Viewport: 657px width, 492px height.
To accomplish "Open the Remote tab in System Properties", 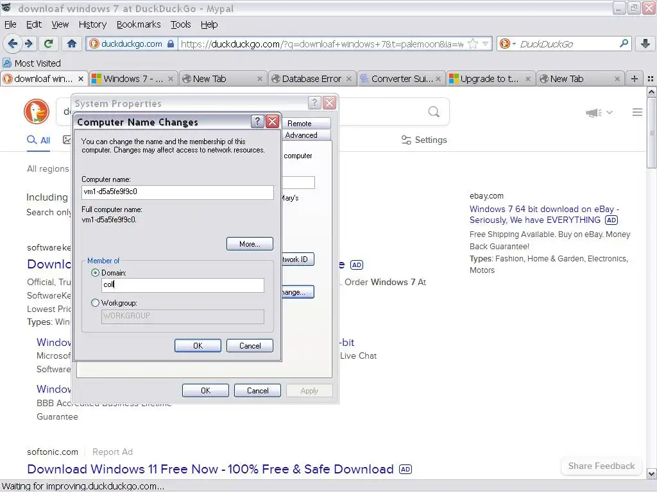I will 305,124.
